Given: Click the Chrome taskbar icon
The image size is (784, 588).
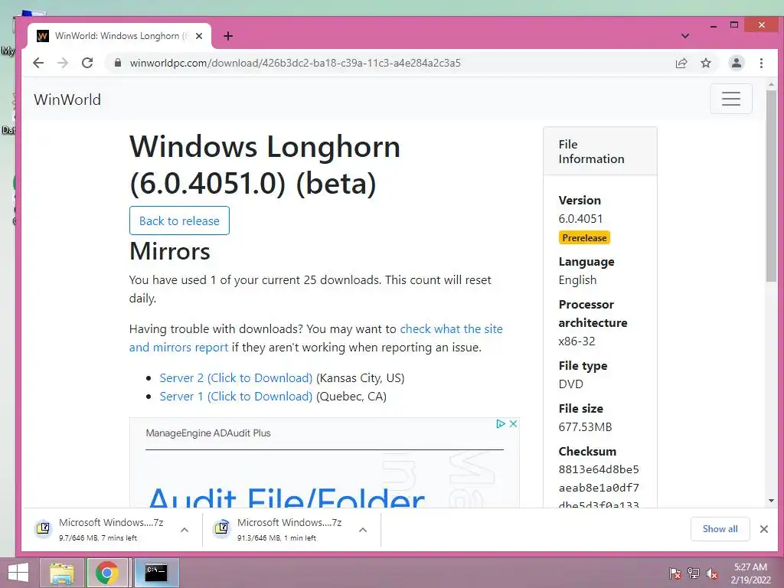Looking at the screenshot, I should point(107,573).
